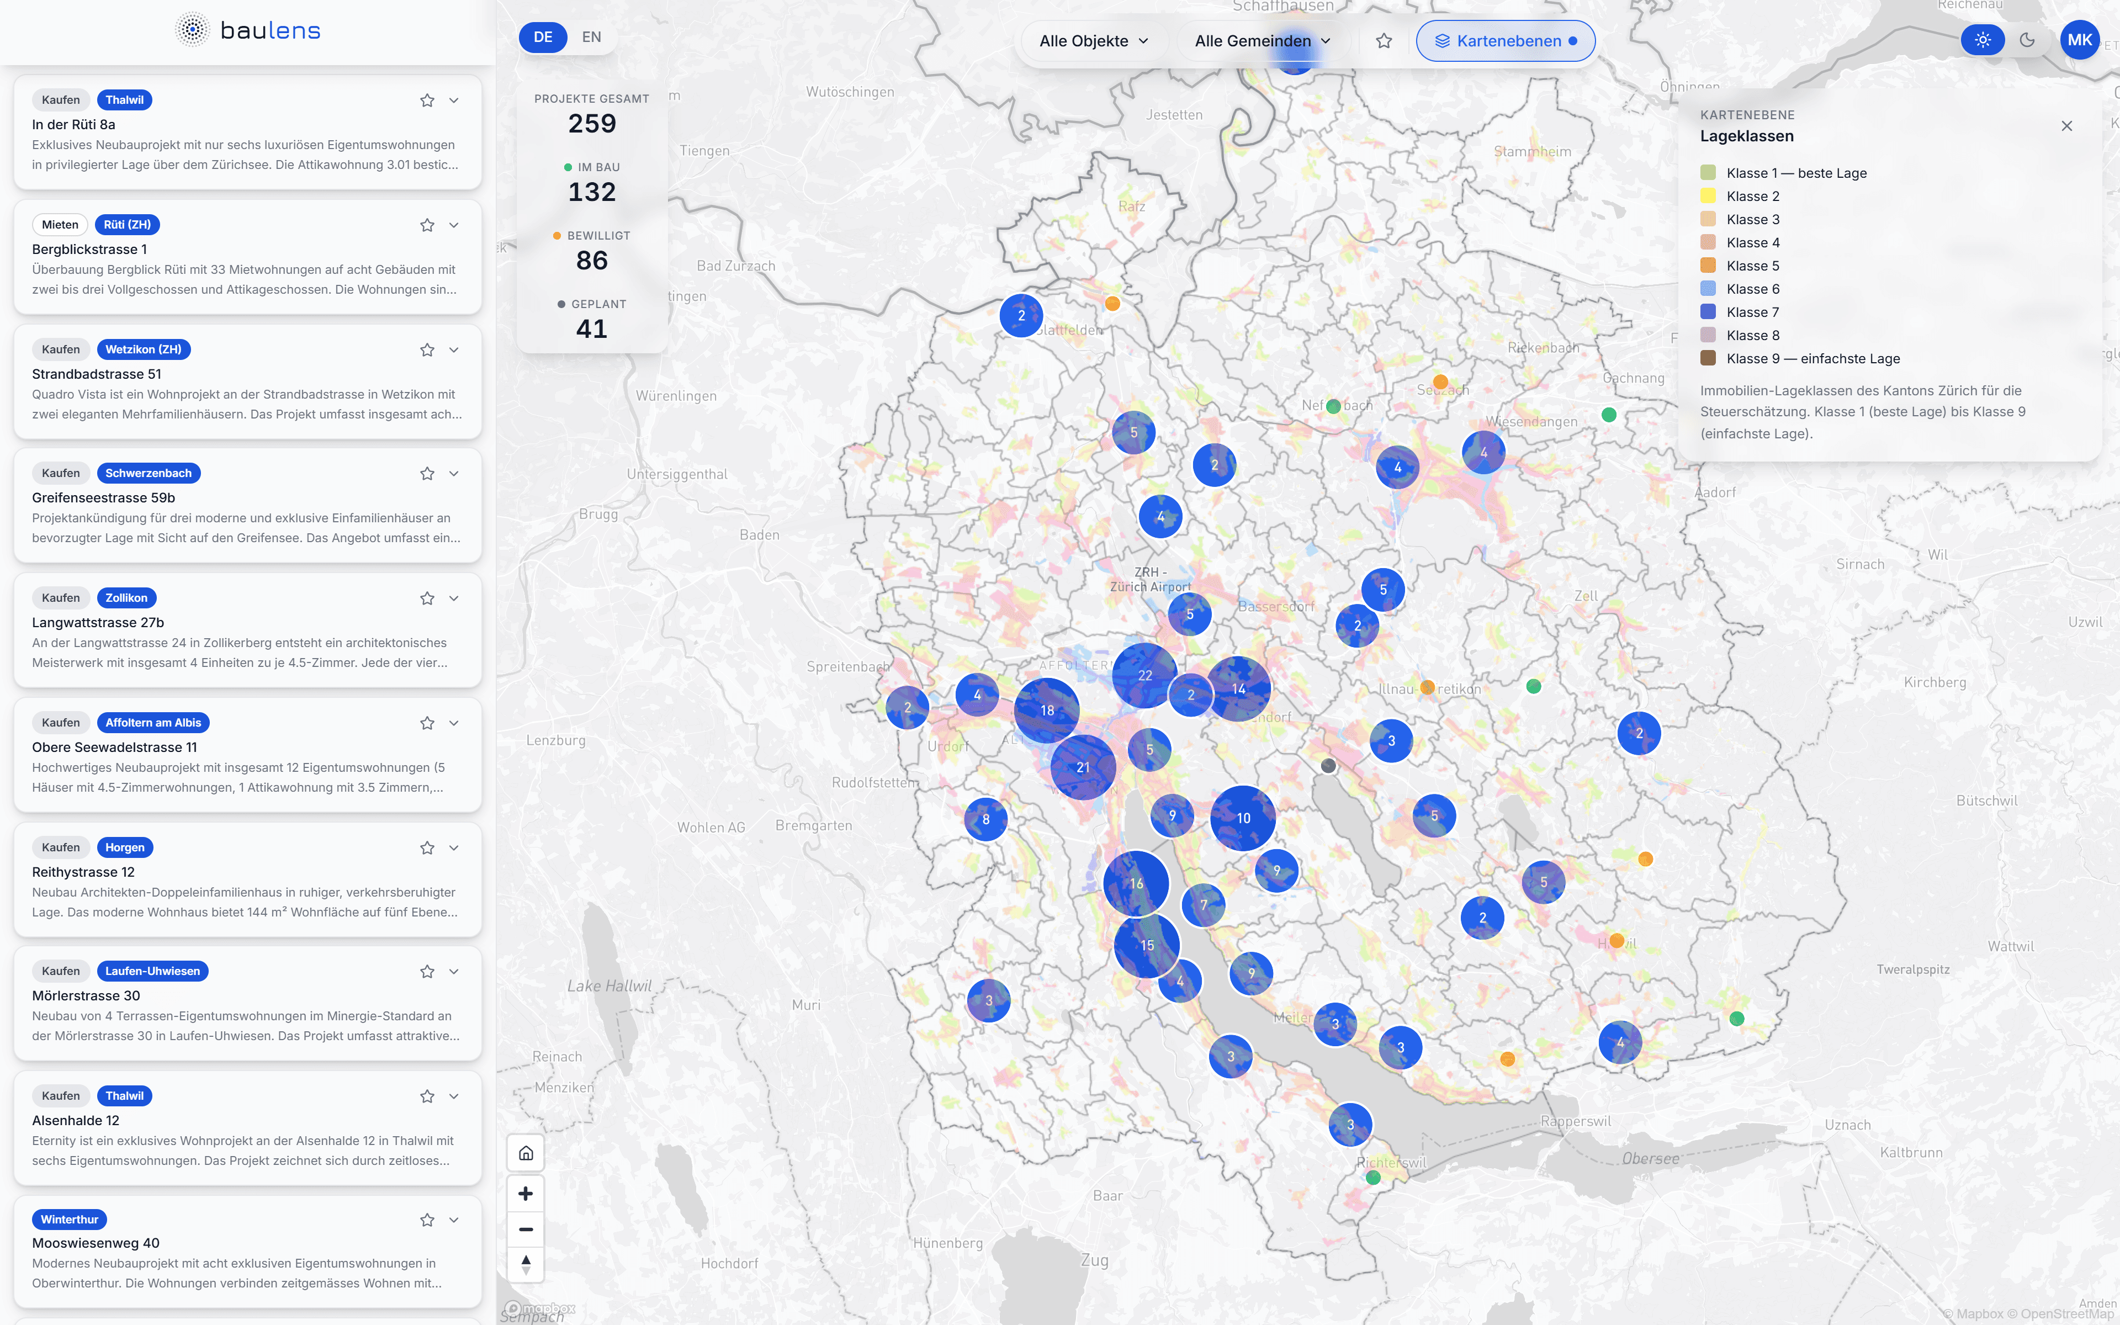2120x1325 pixels.
Task: Expand the Langwattstrasse 27b card
Action: point(454,598)
